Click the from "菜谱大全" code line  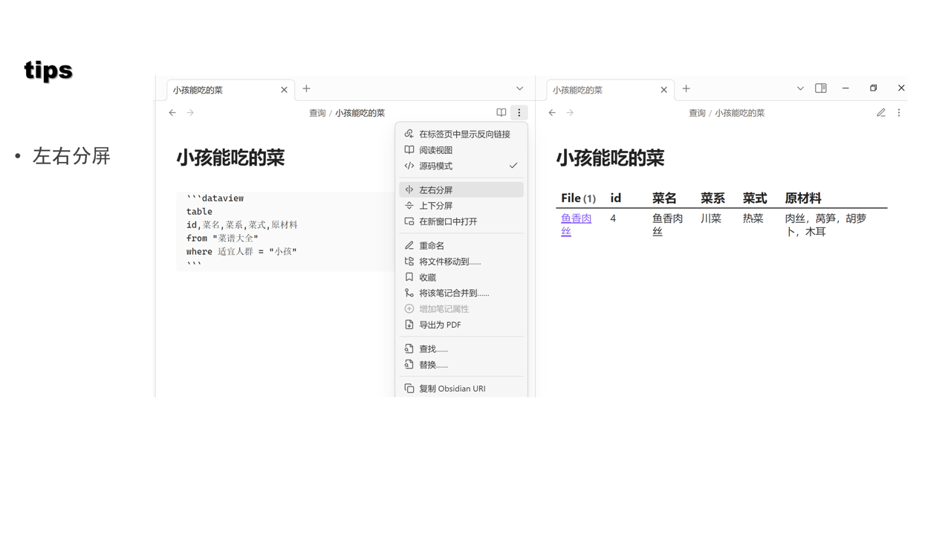[x=222, y=239]
